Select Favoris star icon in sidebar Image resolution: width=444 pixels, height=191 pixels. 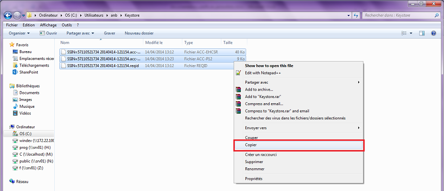(12, 45)
